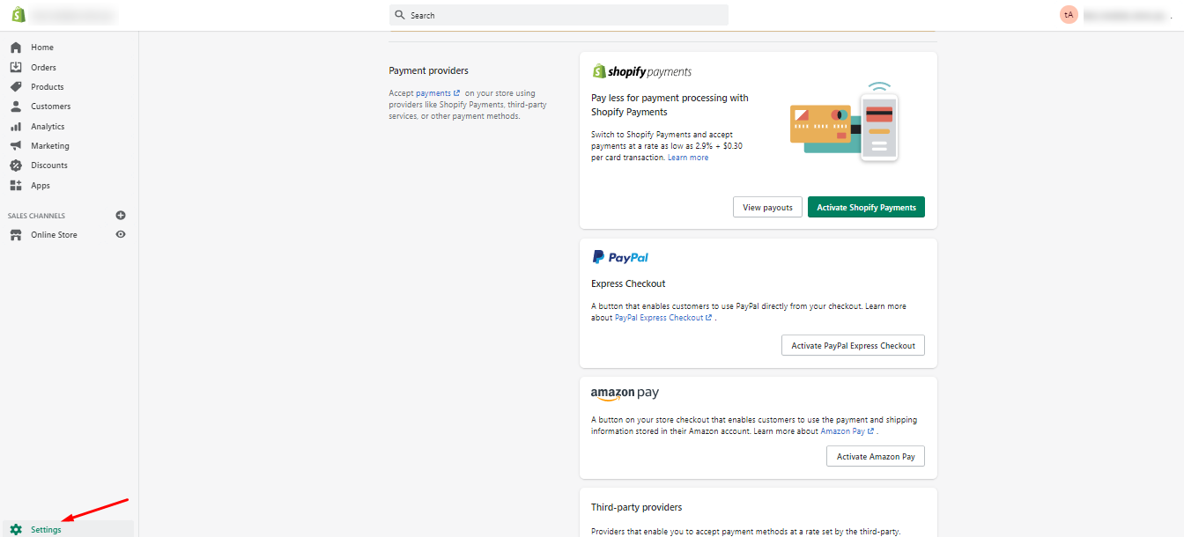Viewport: 1184px width, 537px height.
Task: Click the PayPal logo
Action: pyautogui.click(x=620, y=257)
